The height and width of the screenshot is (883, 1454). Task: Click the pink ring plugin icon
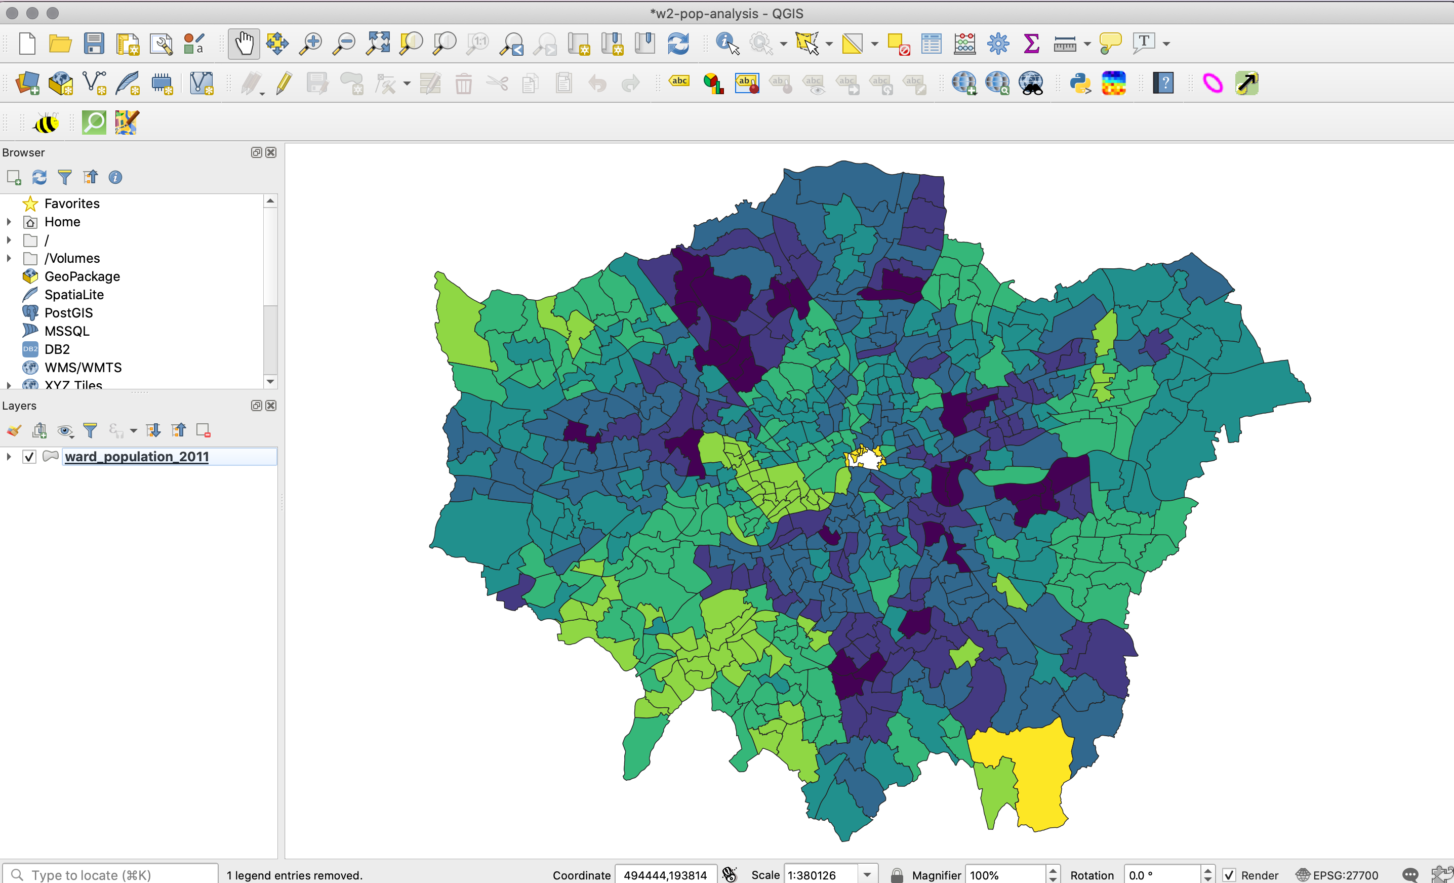tap(1213, 83)
